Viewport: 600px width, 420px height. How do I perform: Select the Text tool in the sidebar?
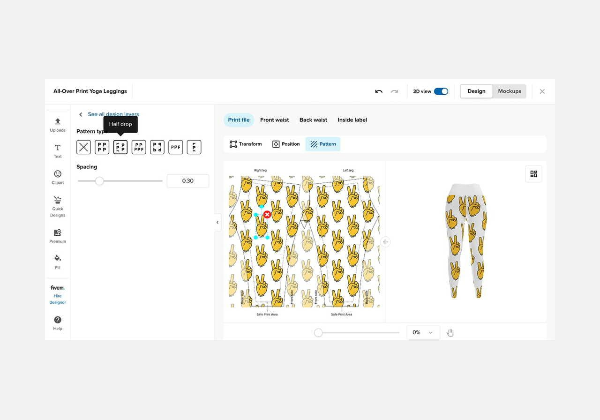pyautogui.click(x=57, y=151)
